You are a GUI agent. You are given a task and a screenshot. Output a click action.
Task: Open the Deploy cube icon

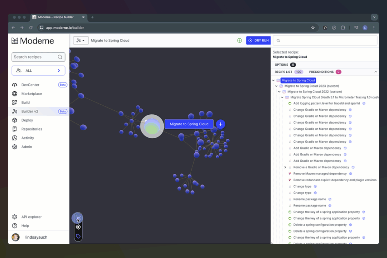tap(14, 120)
